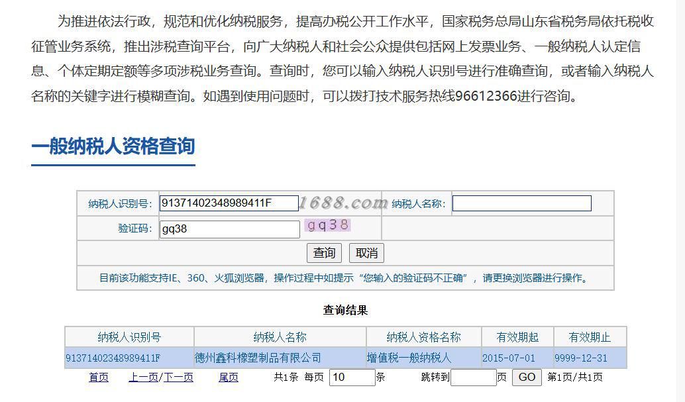This screenshot has width=685, height=402.
Task: Select the 纳税人资格名称 column header
Action: tap(424, 337)
